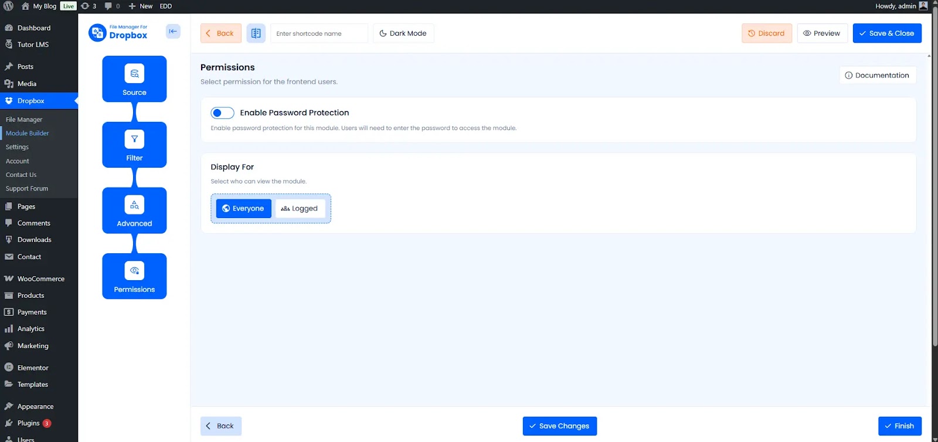This screenshot has height=442, width=938.
Task: Click the shortcode book icon button
Action: point(256,33)
